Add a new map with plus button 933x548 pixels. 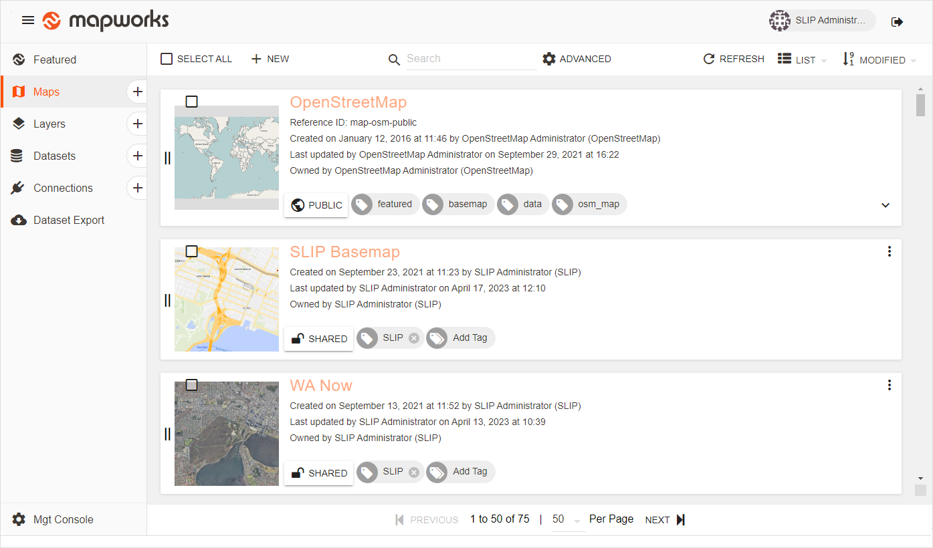138,92
